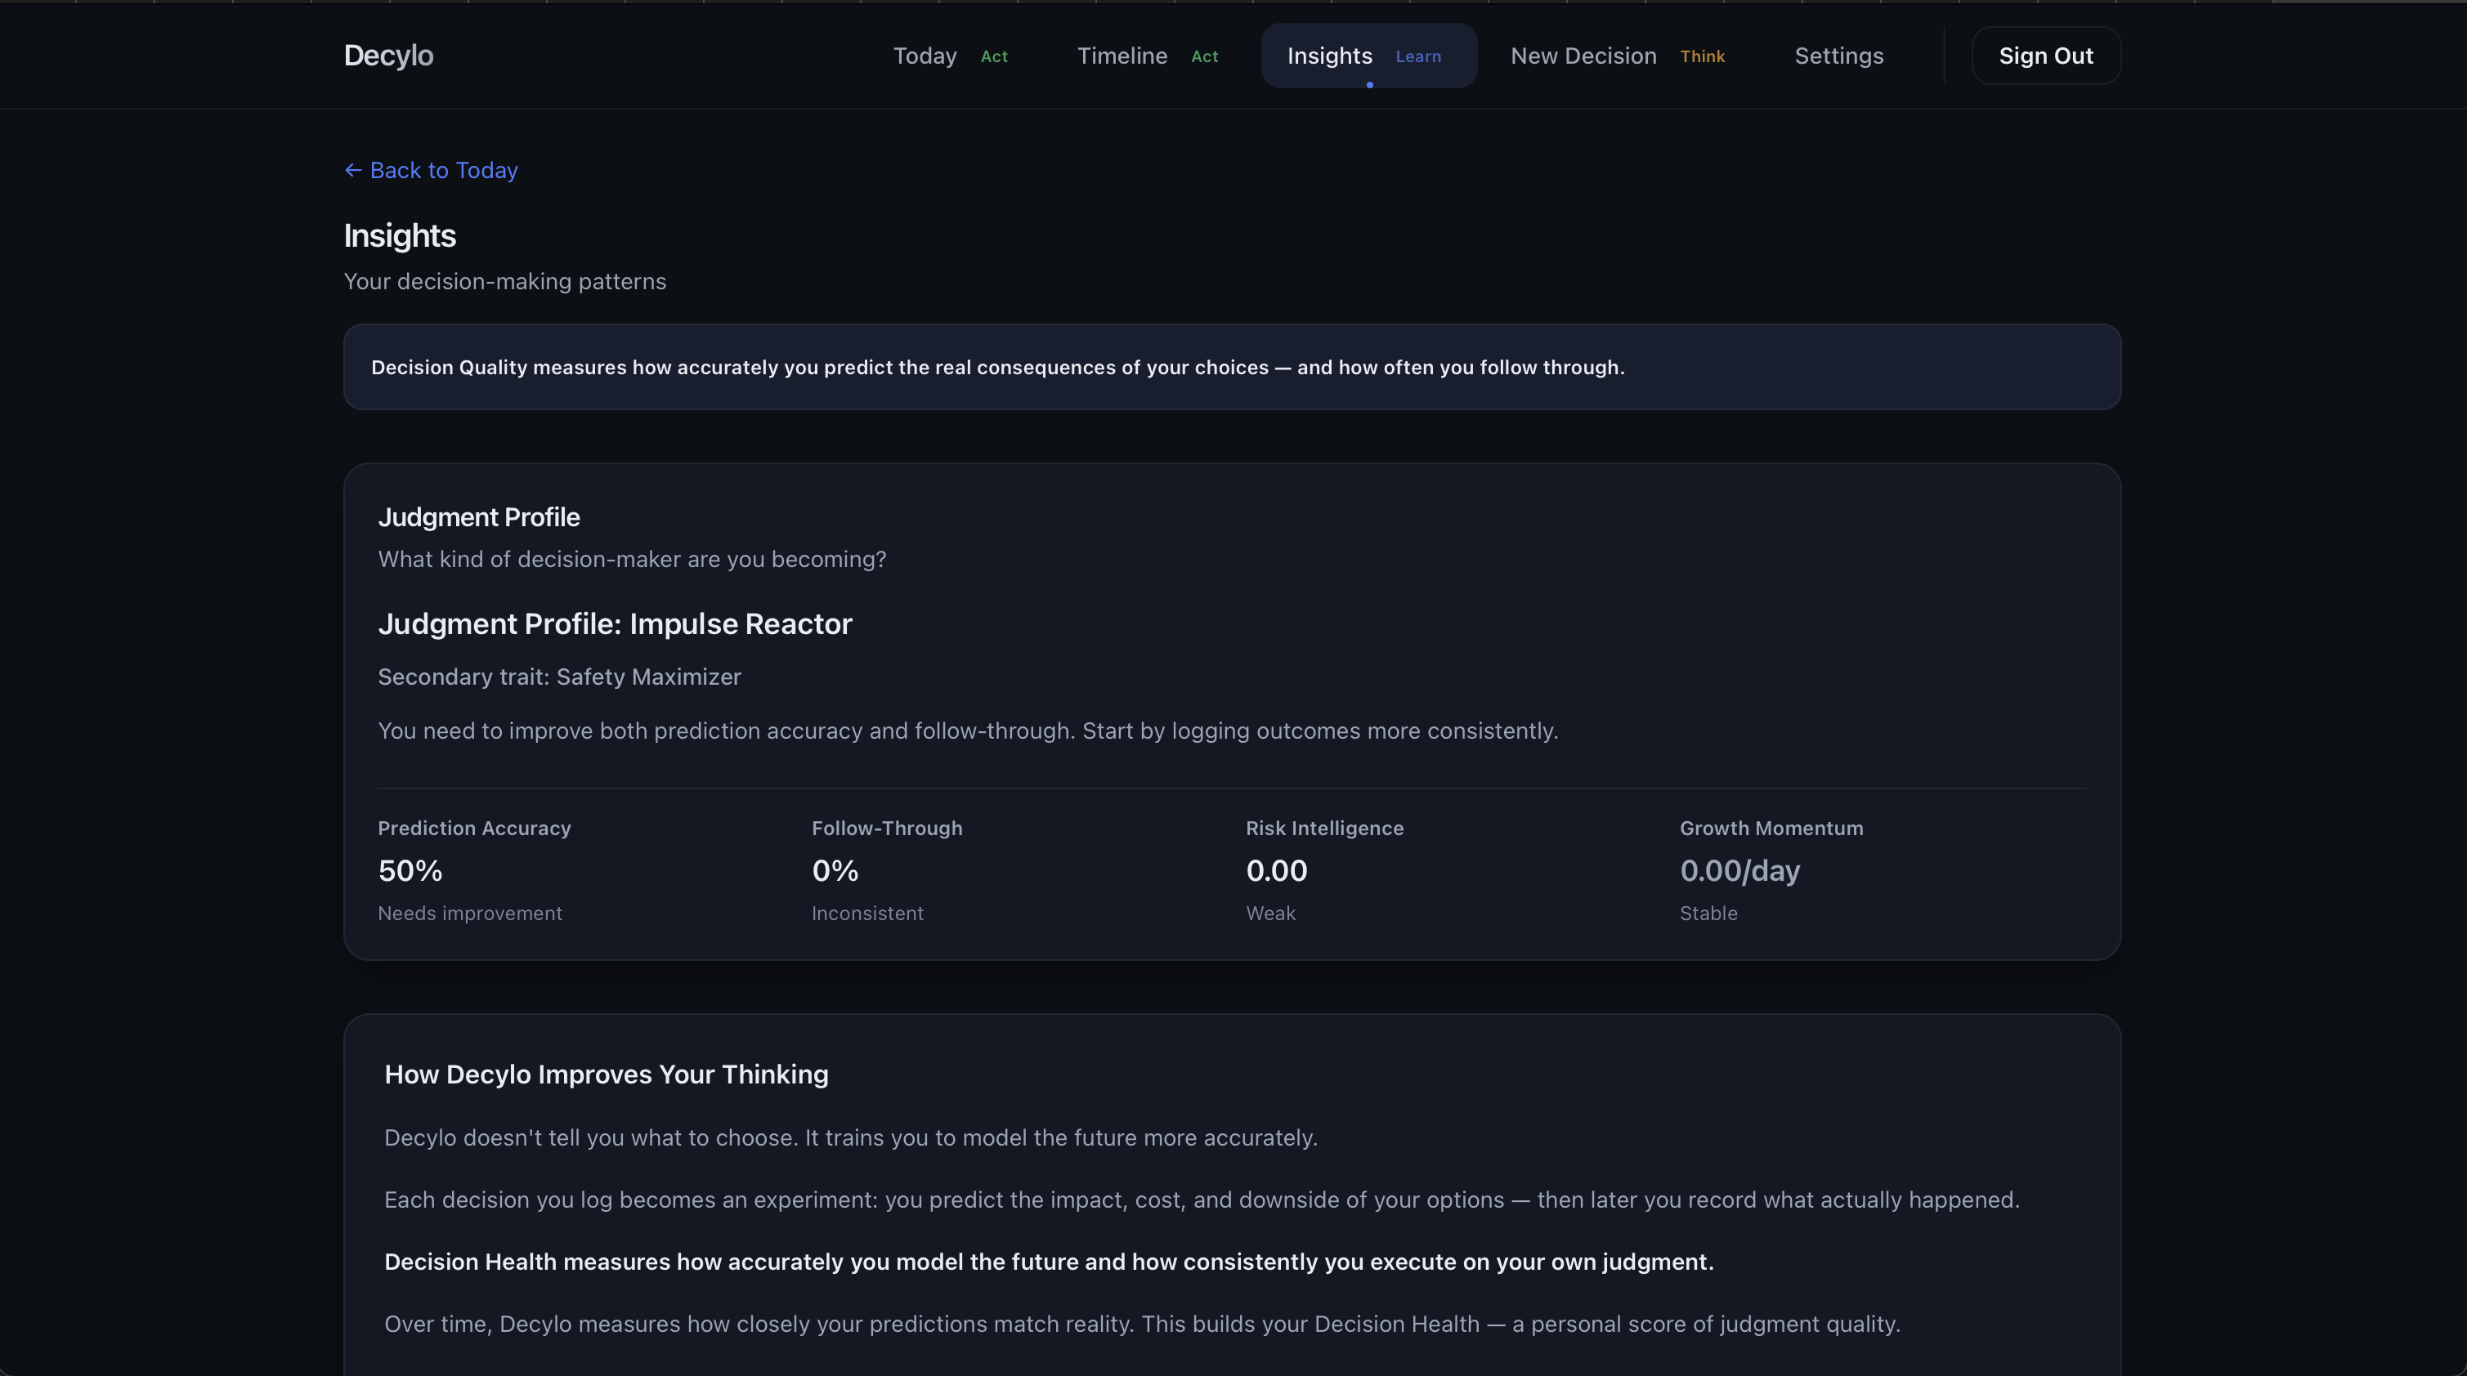Click the 'Learn' badge beside Insights

[x=1418, y=56]
